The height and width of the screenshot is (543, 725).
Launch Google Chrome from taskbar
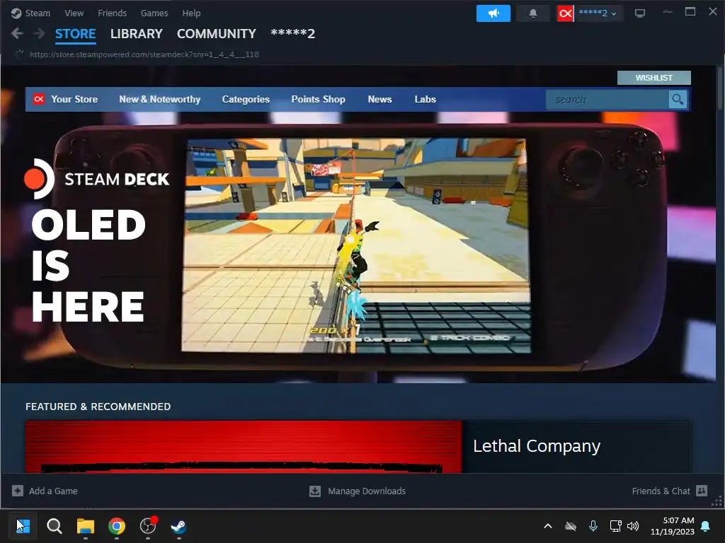click(x=117, y=526)
